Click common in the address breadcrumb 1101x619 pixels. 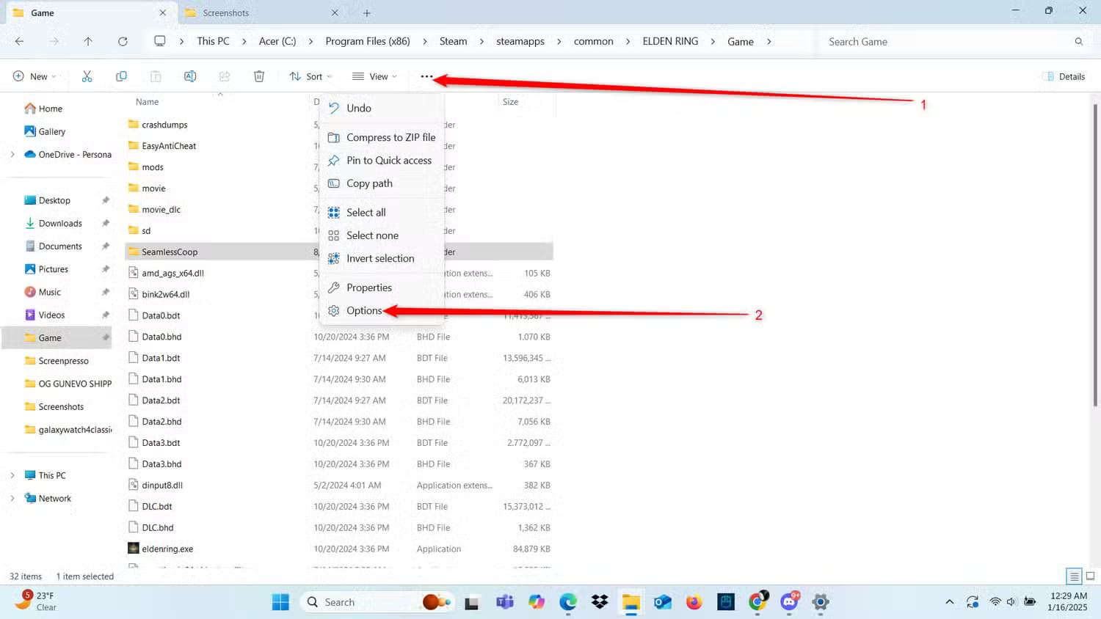click(594, 42)
